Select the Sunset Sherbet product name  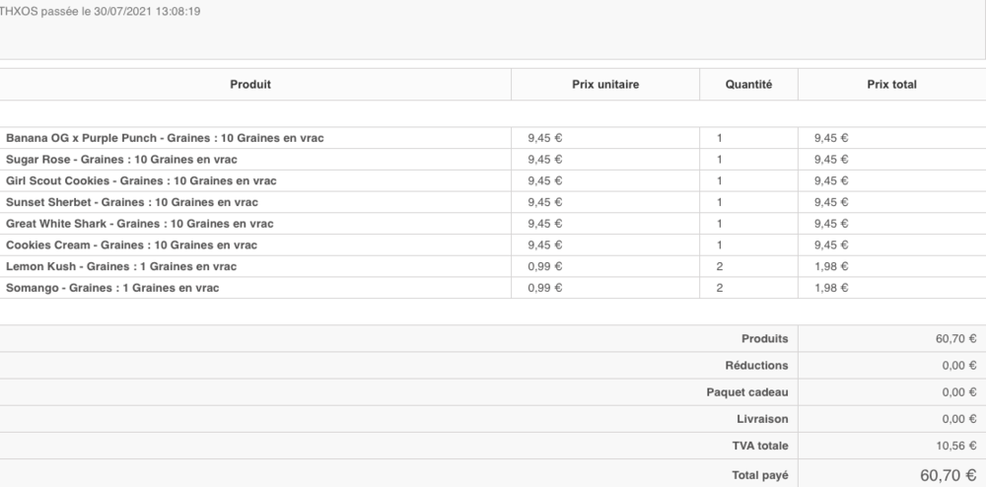pyautogui.click(x=131, y=202)
